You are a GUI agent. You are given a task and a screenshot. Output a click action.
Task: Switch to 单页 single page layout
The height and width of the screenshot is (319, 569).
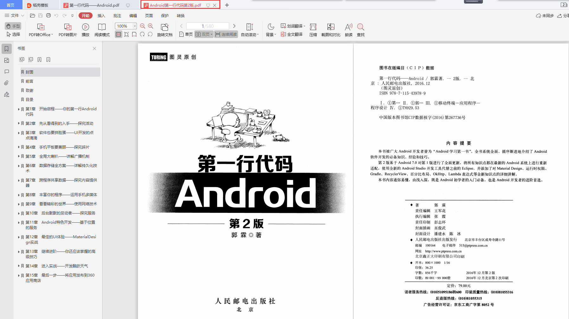tap(186, 34)
